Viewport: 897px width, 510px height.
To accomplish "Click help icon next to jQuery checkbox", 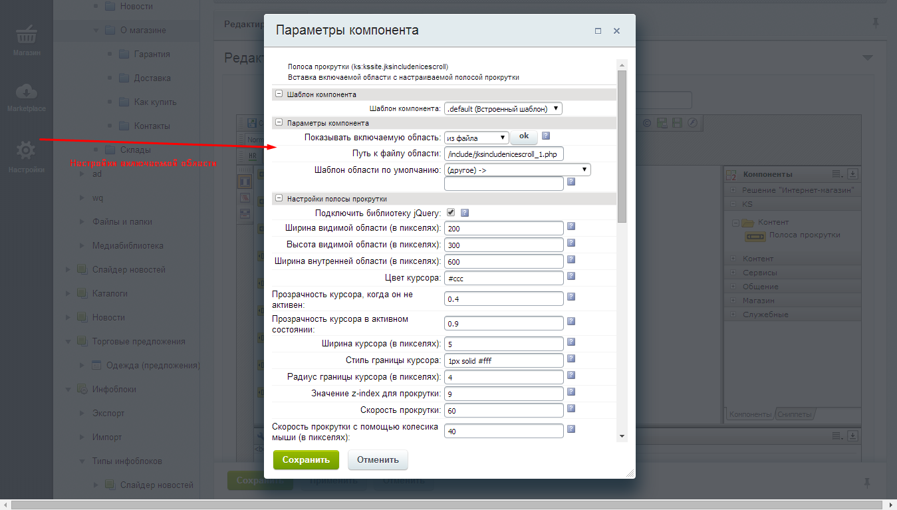I will (x=465, y=213).
